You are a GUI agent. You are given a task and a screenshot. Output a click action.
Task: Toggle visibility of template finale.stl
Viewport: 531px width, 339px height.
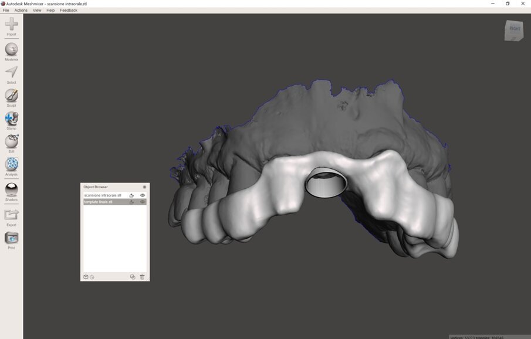pyautogui.click(x=143, y=202)
